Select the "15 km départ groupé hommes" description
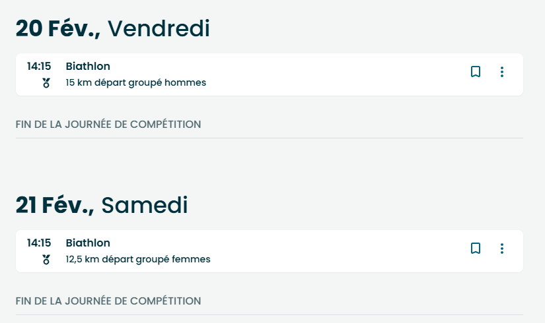Viewport: 545px width, 323px height. [x=135, y=83]
